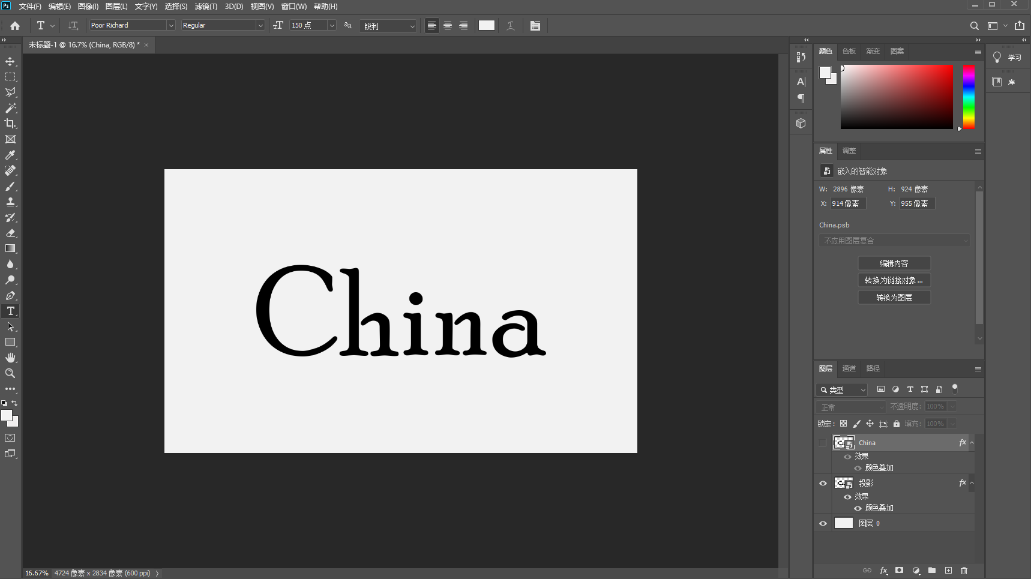Open the Poor Richard font family dropdown
1031x579 pixels.
pyautogui.click(x=171, y=25)
